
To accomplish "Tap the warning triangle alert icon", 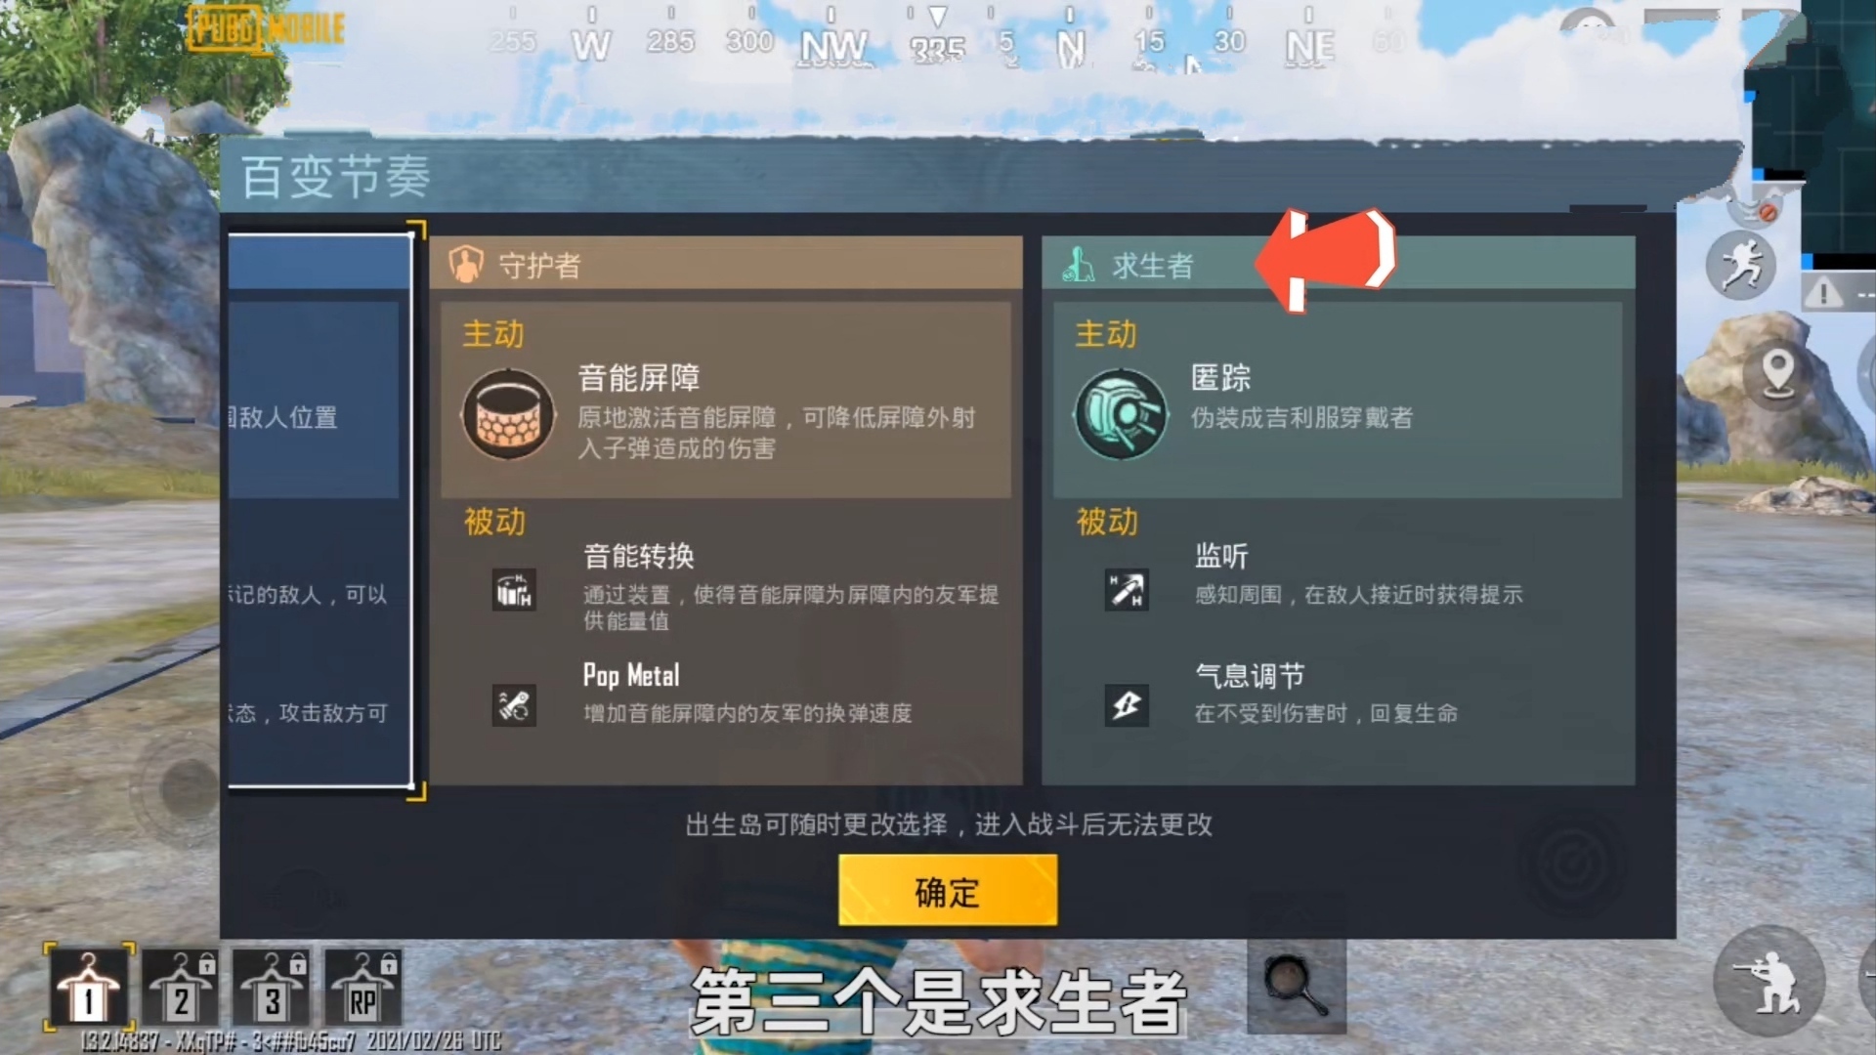I will point(1823,292).
